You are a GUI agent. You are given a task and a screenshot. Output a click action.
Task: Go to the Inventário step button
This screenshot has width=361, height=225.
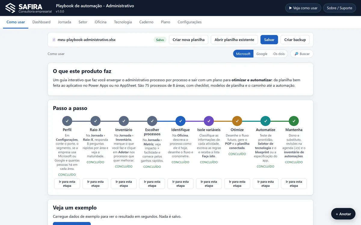tap(124, 184)
